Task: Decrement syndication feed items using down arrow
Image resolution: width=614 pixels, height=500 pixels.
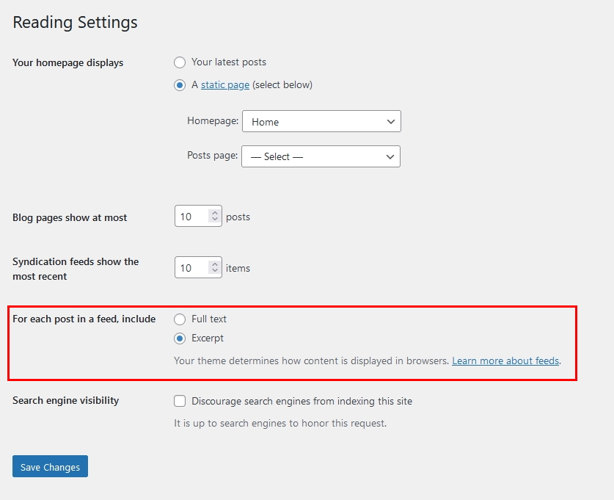Action: [x=214, y=272]
